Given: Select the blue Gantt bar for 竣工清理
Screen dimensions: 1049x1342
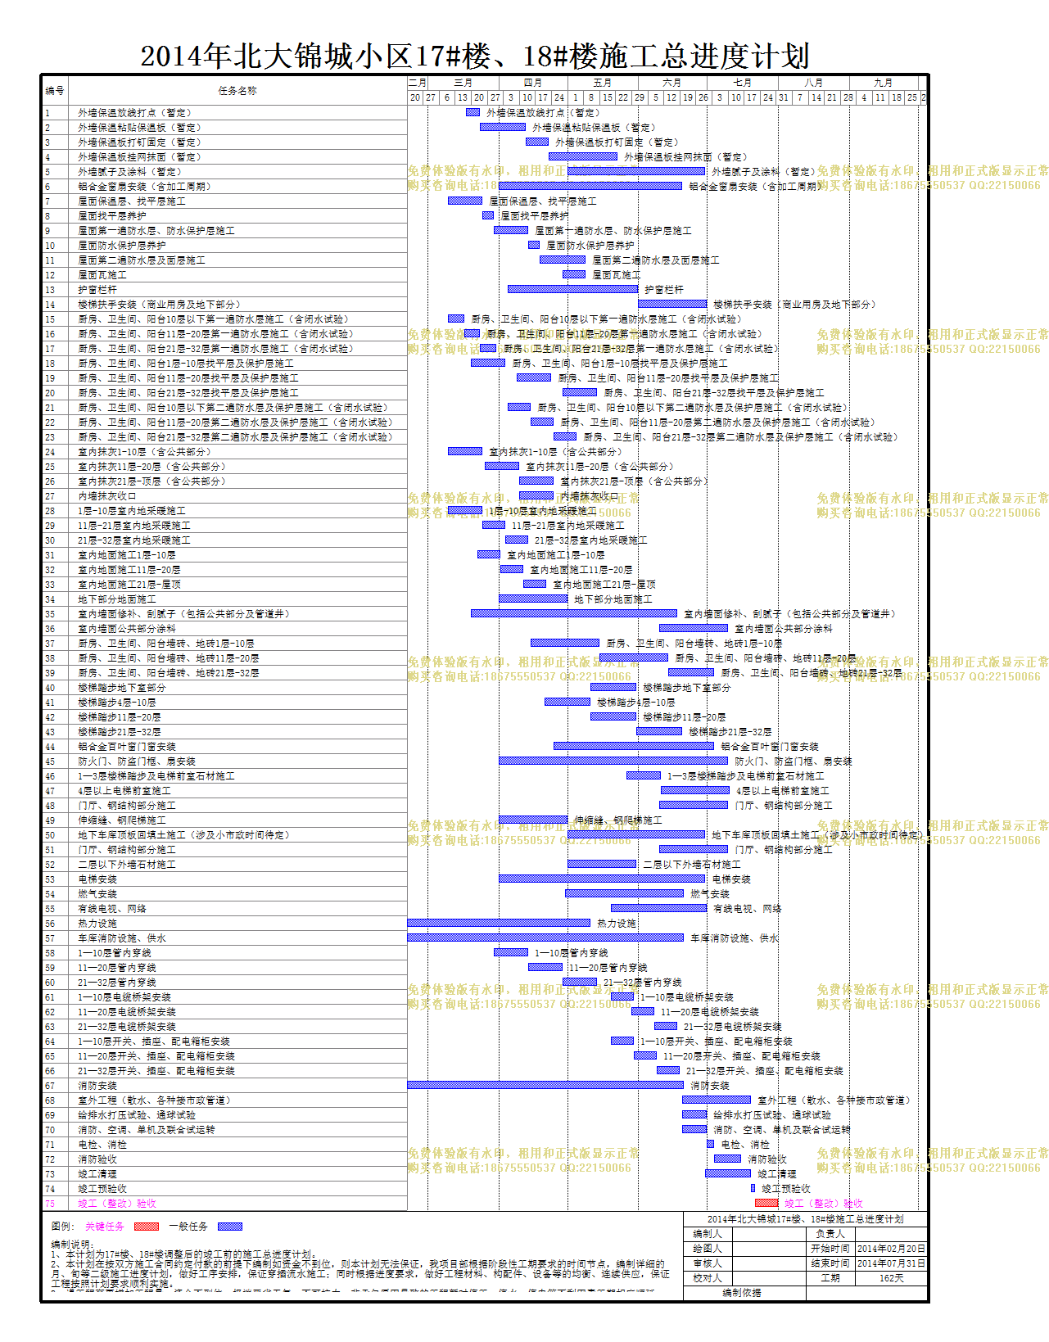Looking at the screenshot, I should point(728,1173).
